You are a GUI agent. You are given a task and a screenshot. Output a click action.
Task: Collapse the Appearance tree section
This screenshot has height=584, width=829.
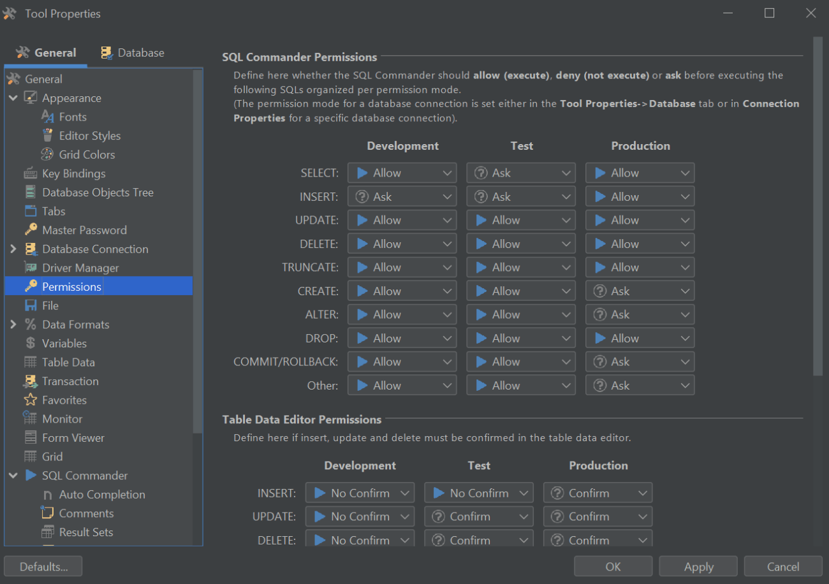pos(14,98)
